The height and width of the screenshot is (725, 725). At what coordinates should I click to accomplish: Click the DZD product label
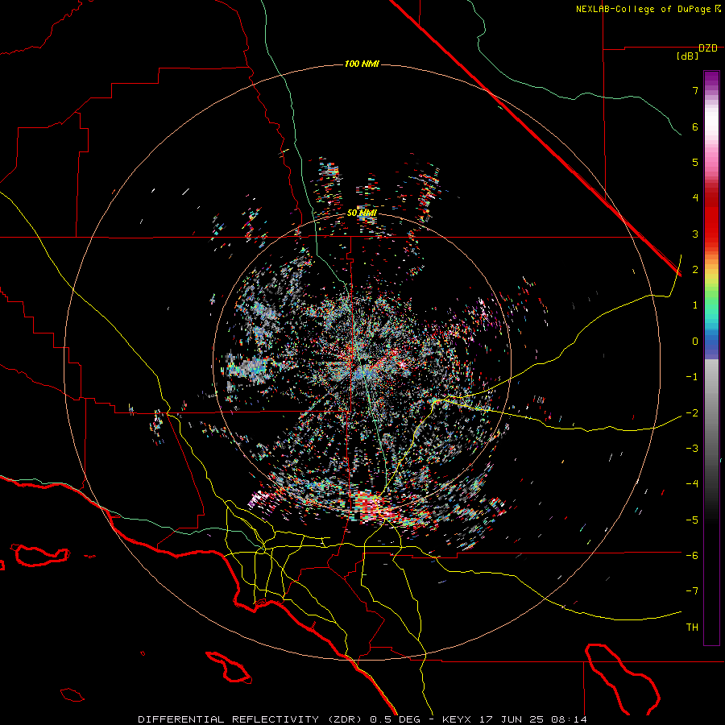click(x=708, y=48)
